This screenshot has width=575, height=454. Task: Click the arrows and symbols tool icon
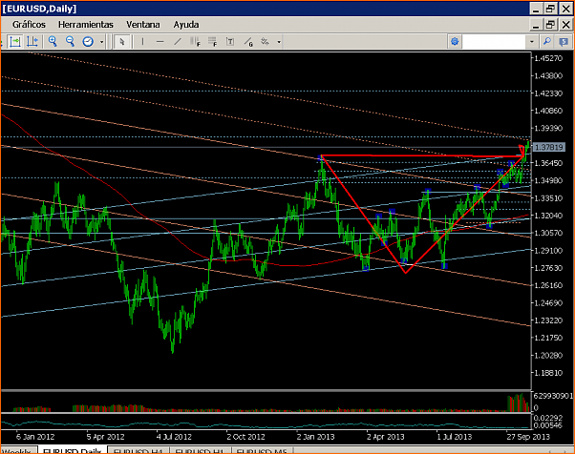(266, 42)
